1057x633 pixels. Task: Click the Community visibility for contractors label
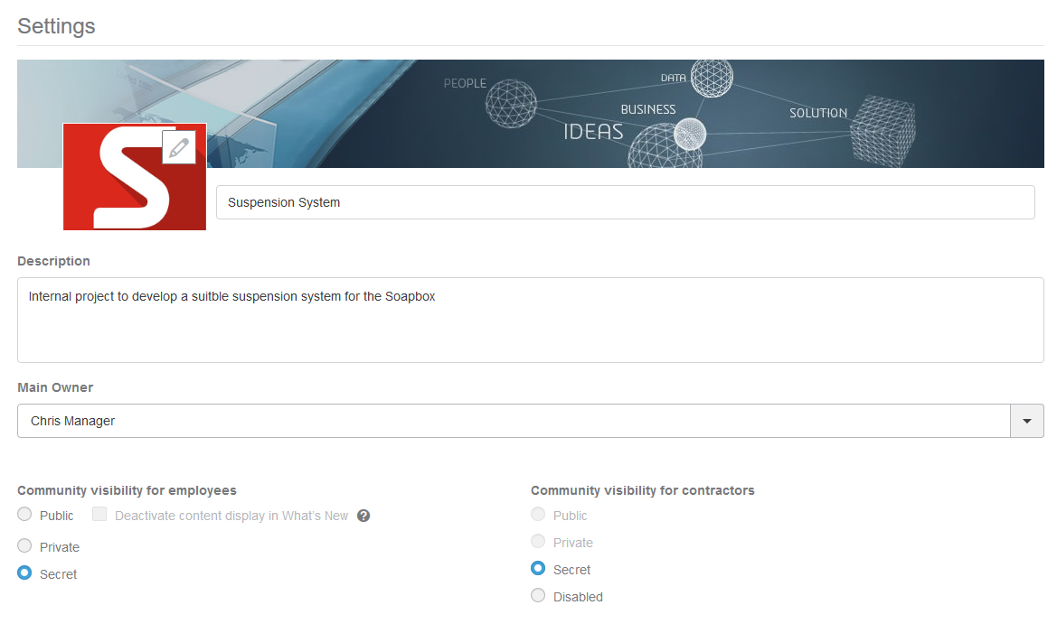tap(642, 490)
